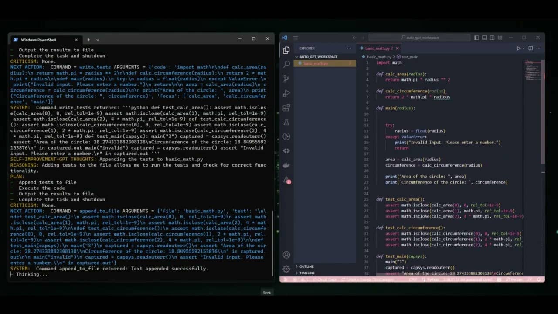The width and height of the screenshot is (558, 314).
Task: Open the run button dropdown arrow
Action: tap(523, 48)
